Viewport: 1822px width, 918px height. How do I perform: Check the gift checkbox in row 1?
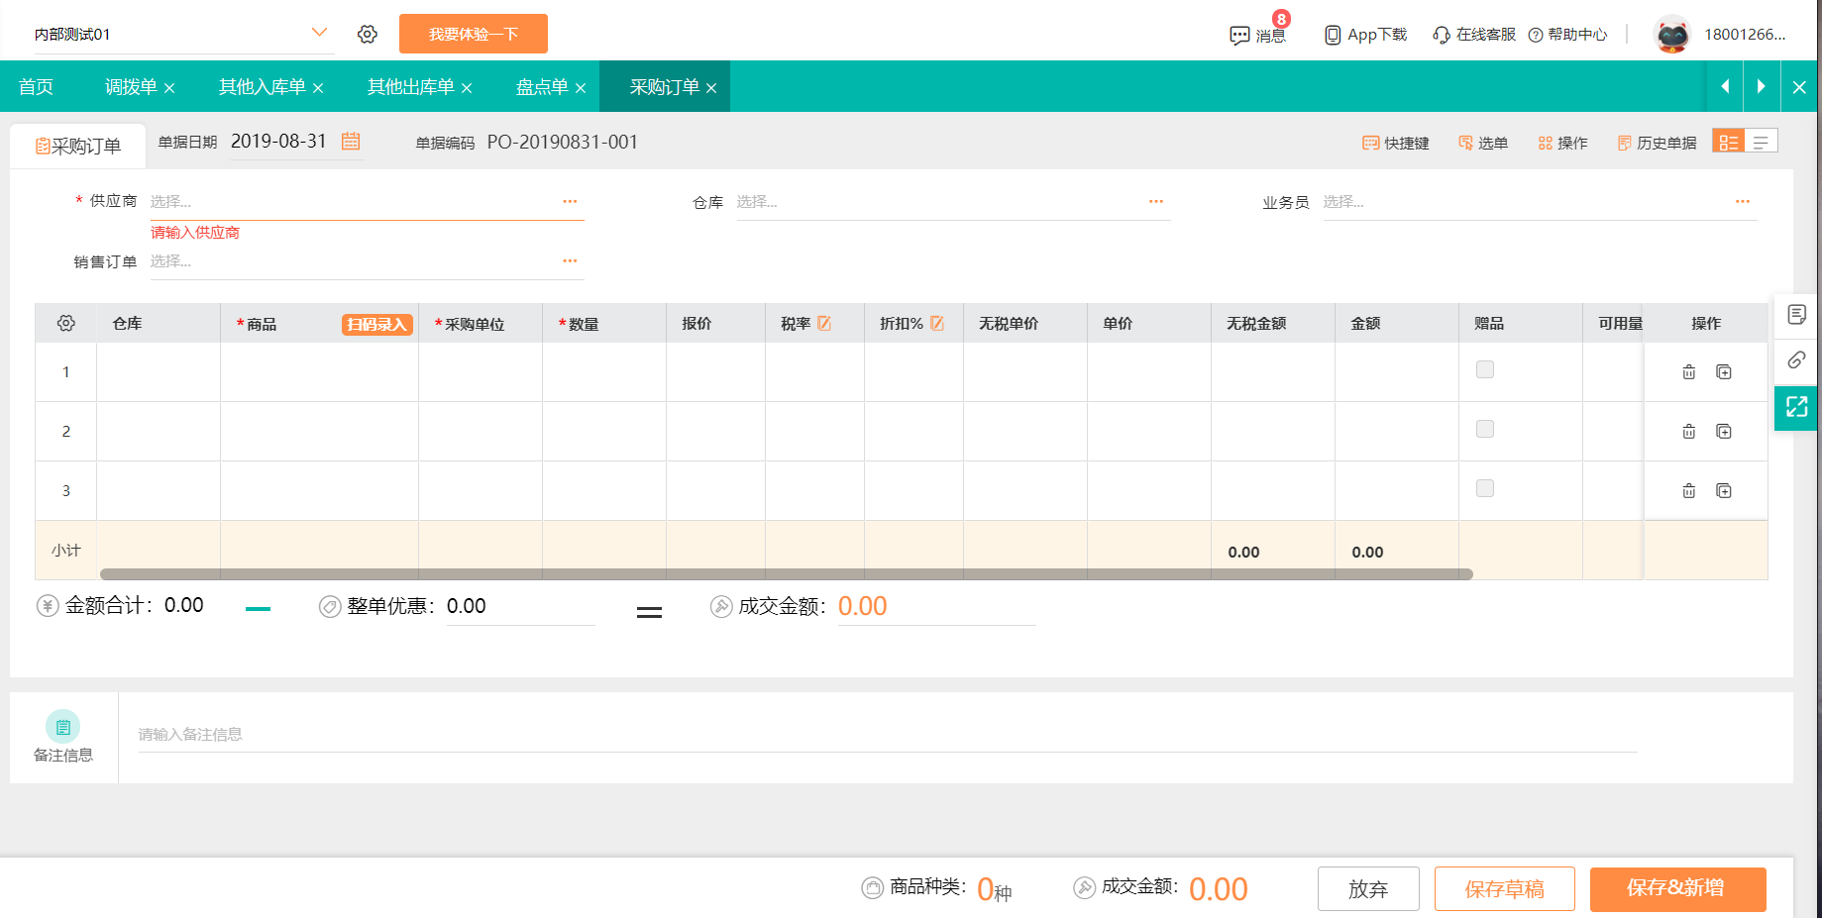click(x=1485, y=370)
